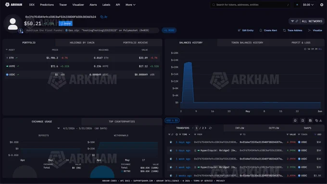Click the +1 MORE tag button
Viewport: 327px width, 184px height.
[169, 30]
